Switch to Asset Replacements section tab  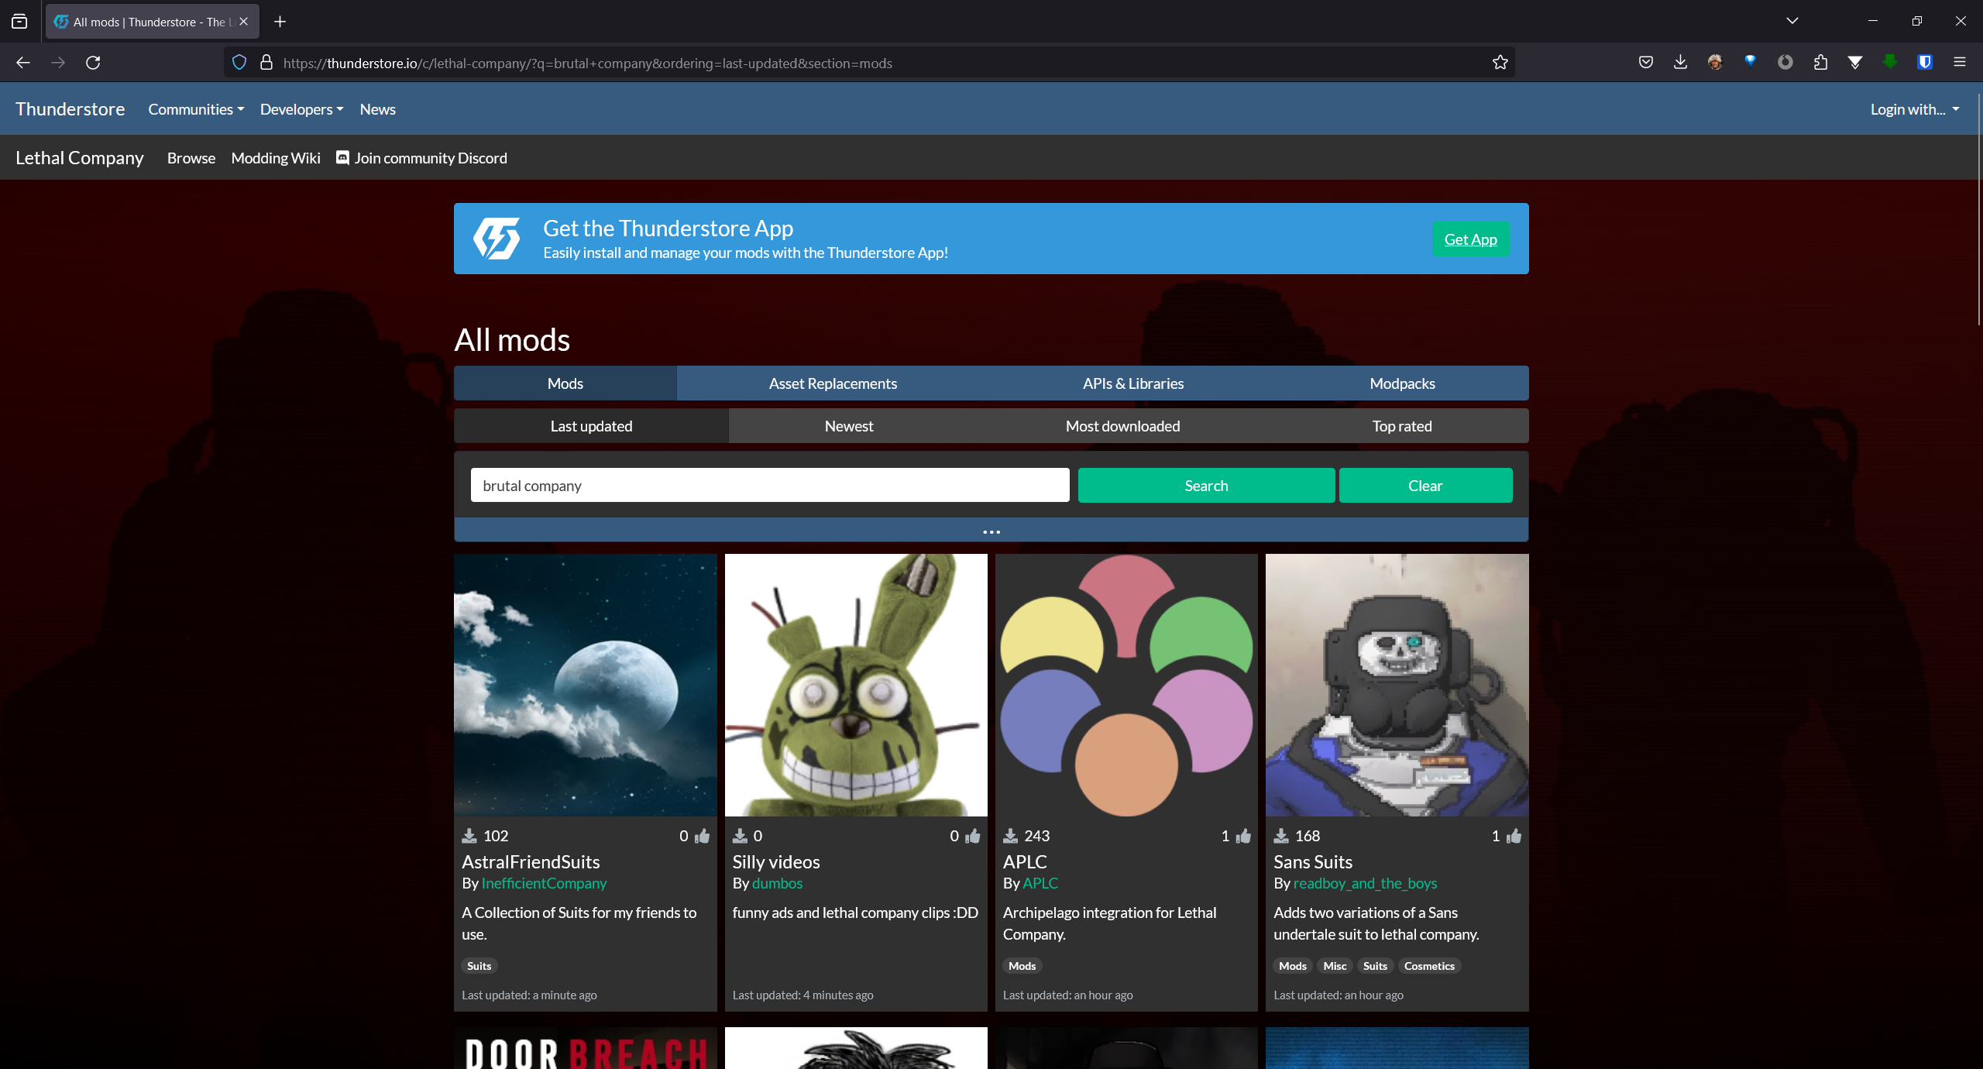click(833, 383)
